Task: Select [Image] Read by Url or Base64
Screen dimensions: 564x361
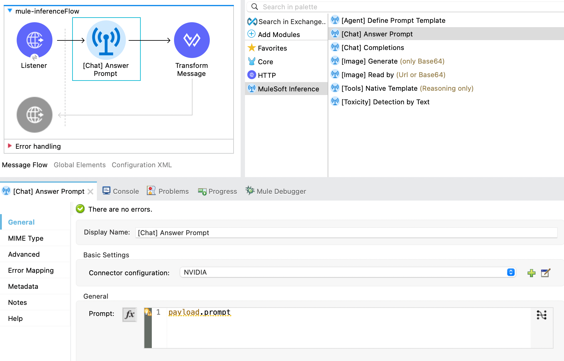Action: pos(393,75)
